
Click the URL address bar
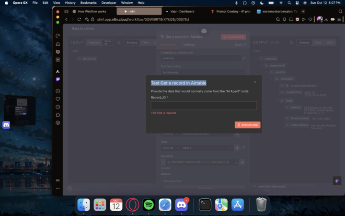point(143,19)
